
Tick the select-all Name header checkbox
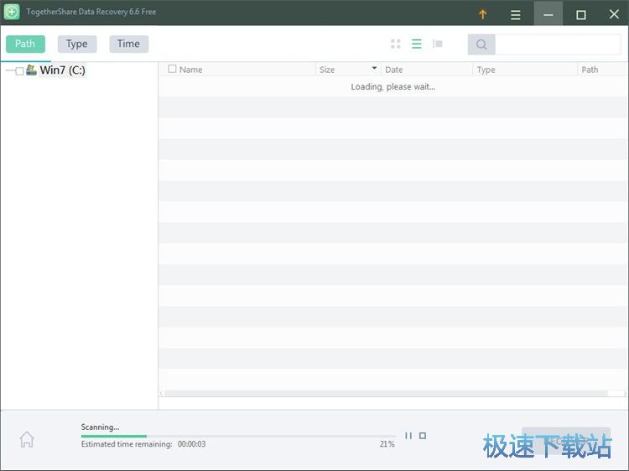point(173,70)
